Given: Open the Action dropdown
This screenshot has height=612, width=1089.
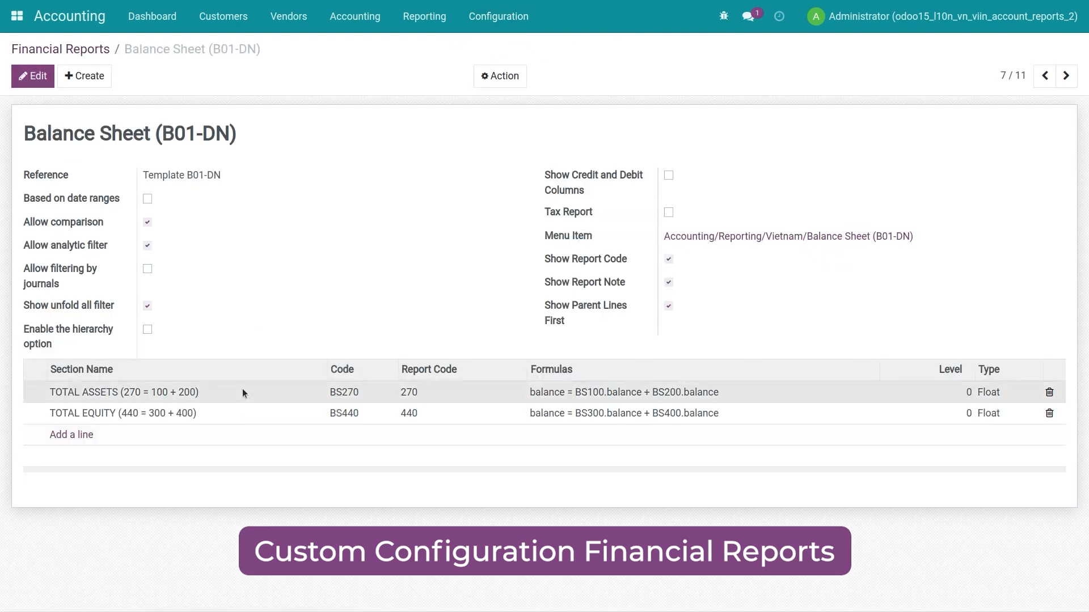Looking at the screenshot, I should pos(500,76).
